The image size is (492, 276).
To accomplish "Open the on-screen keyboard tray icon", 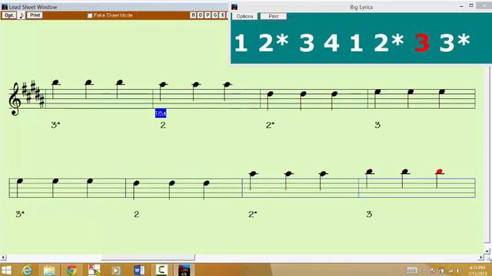I will (x=412, y=270).
